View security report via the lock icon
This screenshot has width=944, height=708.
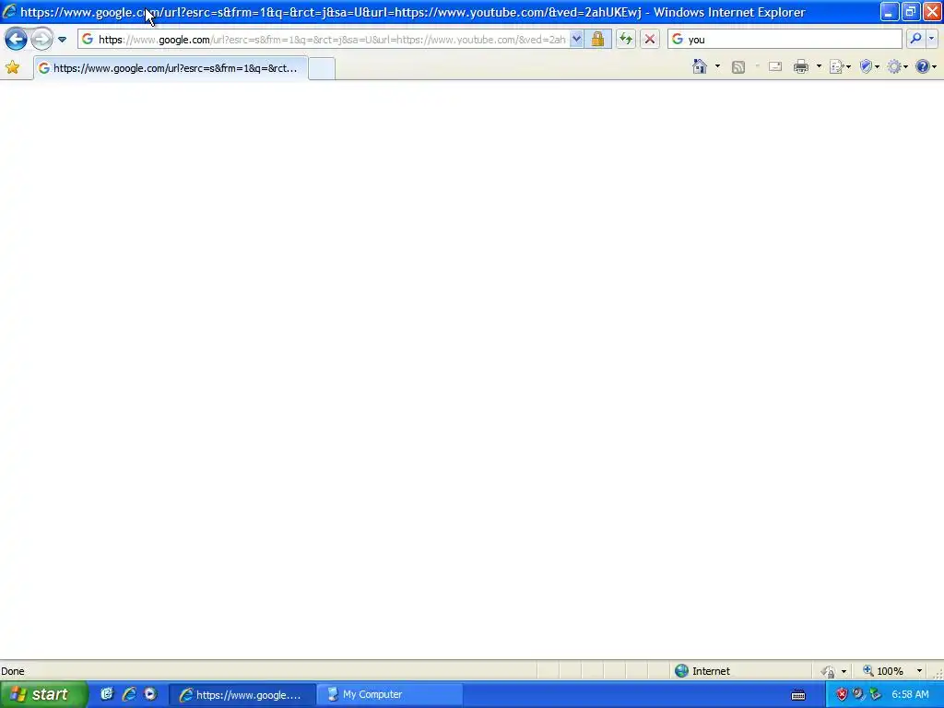pyautogui.click(x=597, y=39)
